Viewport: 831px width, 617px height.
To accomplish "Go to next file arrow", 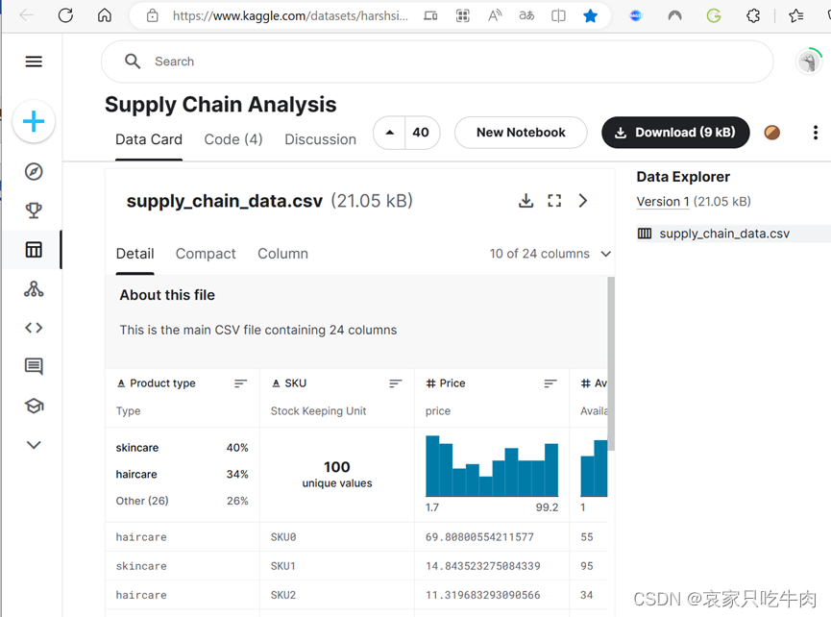I will coord(583,200).
